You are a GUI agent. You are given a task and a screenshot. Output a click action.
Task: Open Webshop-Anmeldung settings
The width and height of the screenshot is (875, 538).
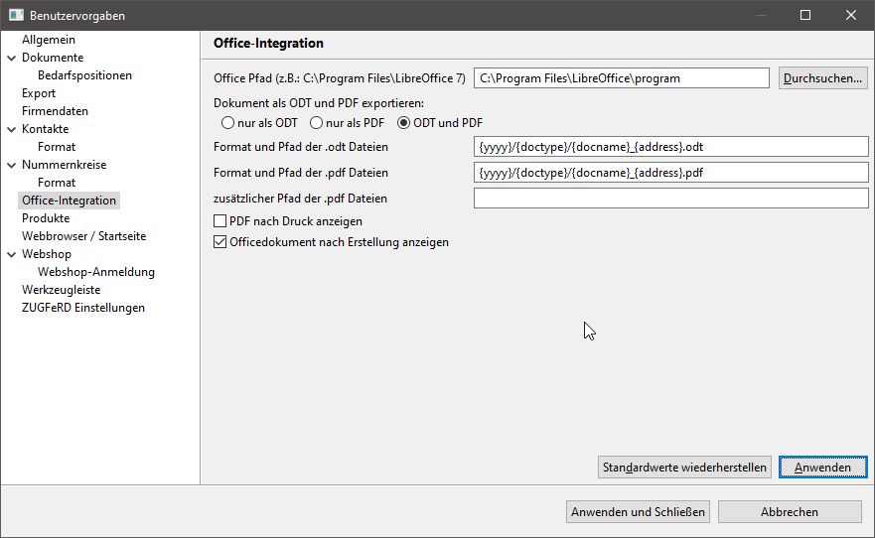pyautogui.click(x=96, y=272)
